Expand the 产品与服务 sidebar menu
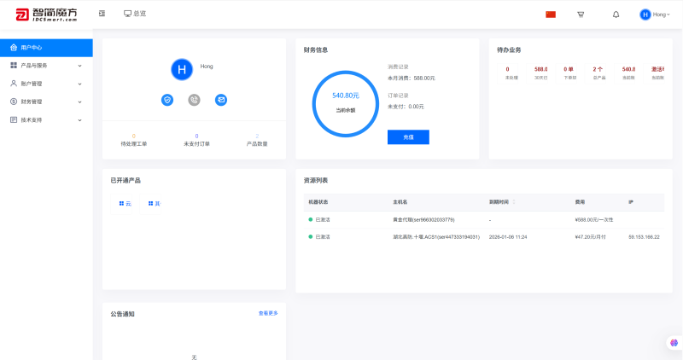 click(x=46, y=65)
